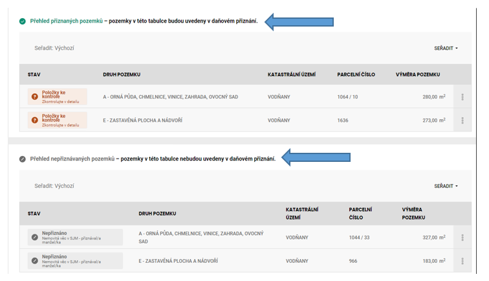
Task: Open three-dot menu for parcel 1064 / 10
Action: pyautogui.click(x=462, y=97)
